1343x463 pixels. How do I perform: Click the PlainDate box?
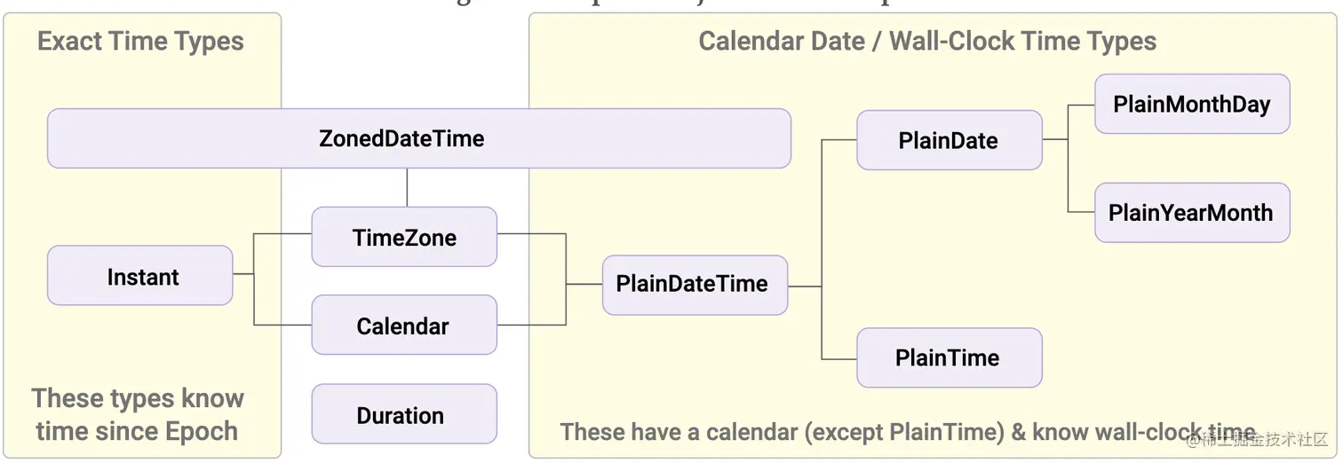click(949, 140)
